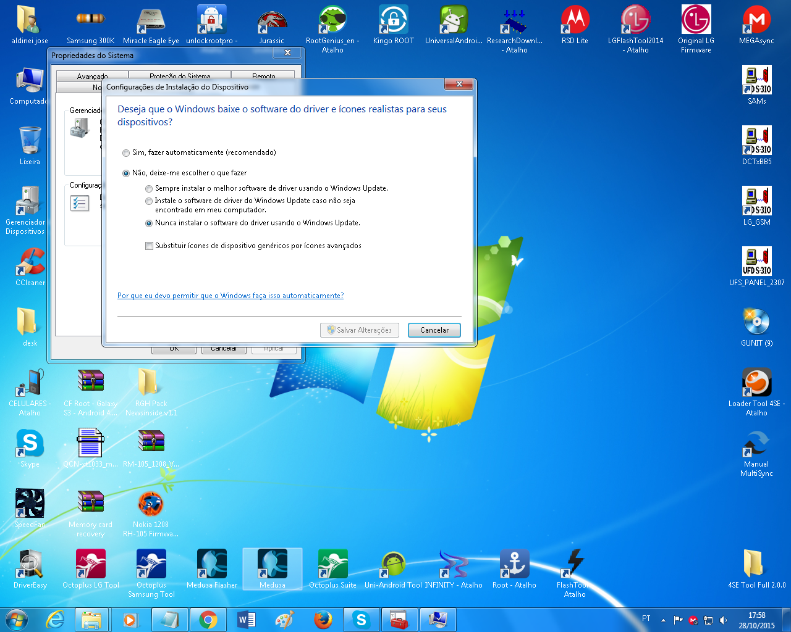
Task: Click the PT language indicator
Action: (x=646, y=618)
